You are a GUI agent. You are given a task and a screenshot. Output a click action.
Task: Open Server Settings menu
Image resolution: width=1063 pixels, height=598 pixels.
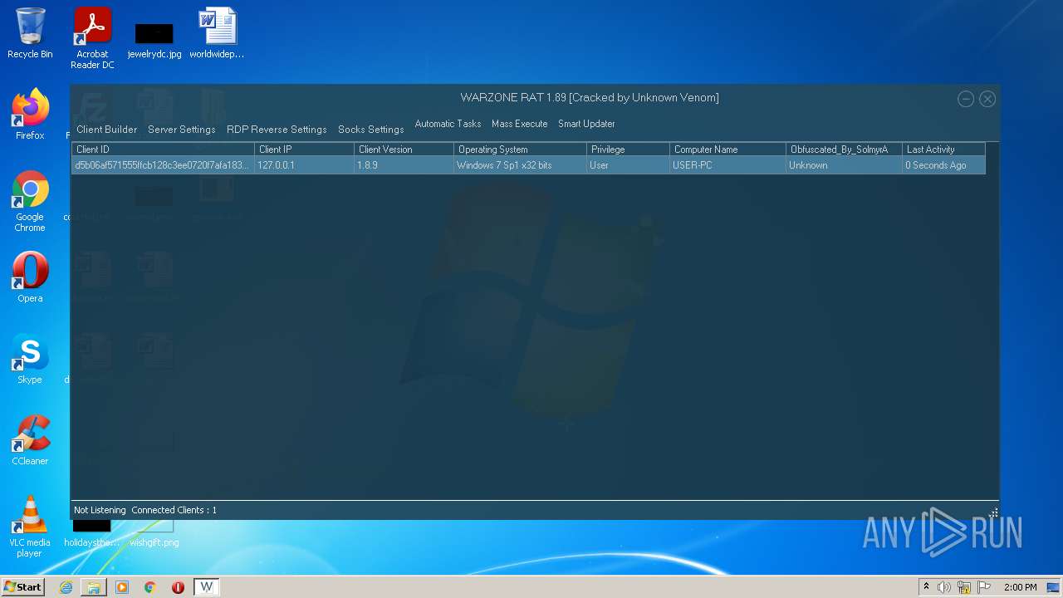(182, 130)
